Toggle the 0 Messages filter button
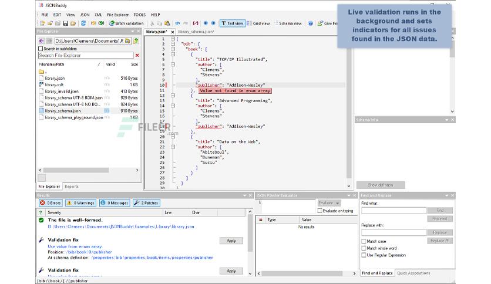 point(115,203)
